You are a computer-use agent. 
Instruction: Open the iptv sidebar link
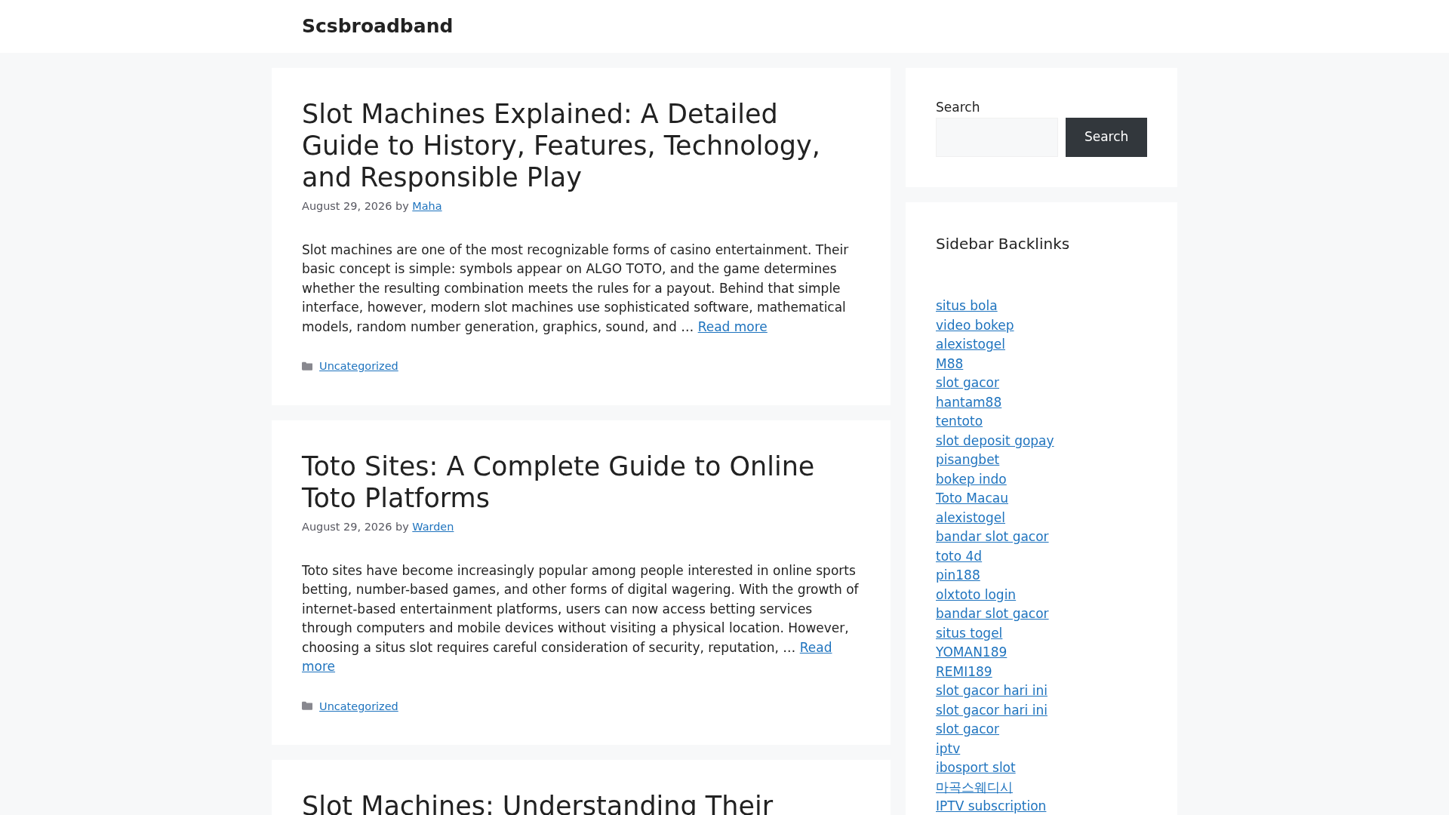(948, 749)
